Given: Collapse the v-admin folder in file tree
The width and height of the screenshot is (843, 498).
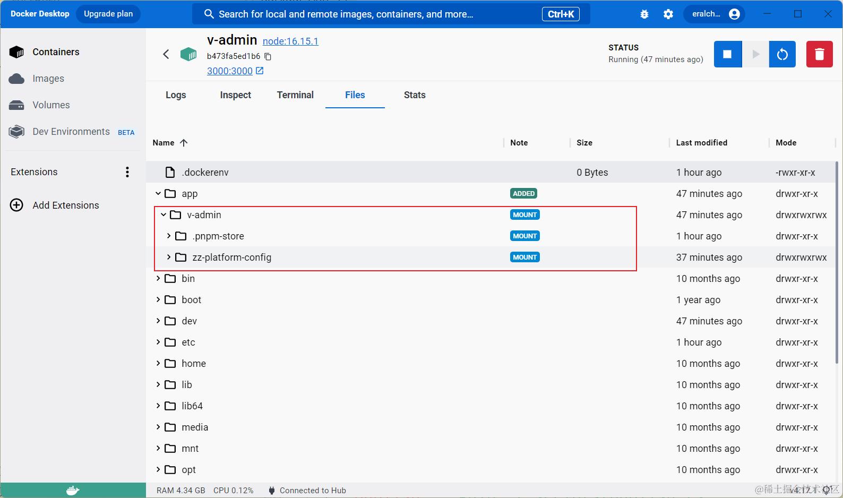Looking at the screenshot, I should (x=164, y=215).
